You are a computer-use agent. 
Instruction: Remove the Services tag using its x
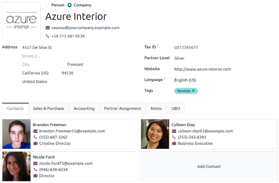193,91
